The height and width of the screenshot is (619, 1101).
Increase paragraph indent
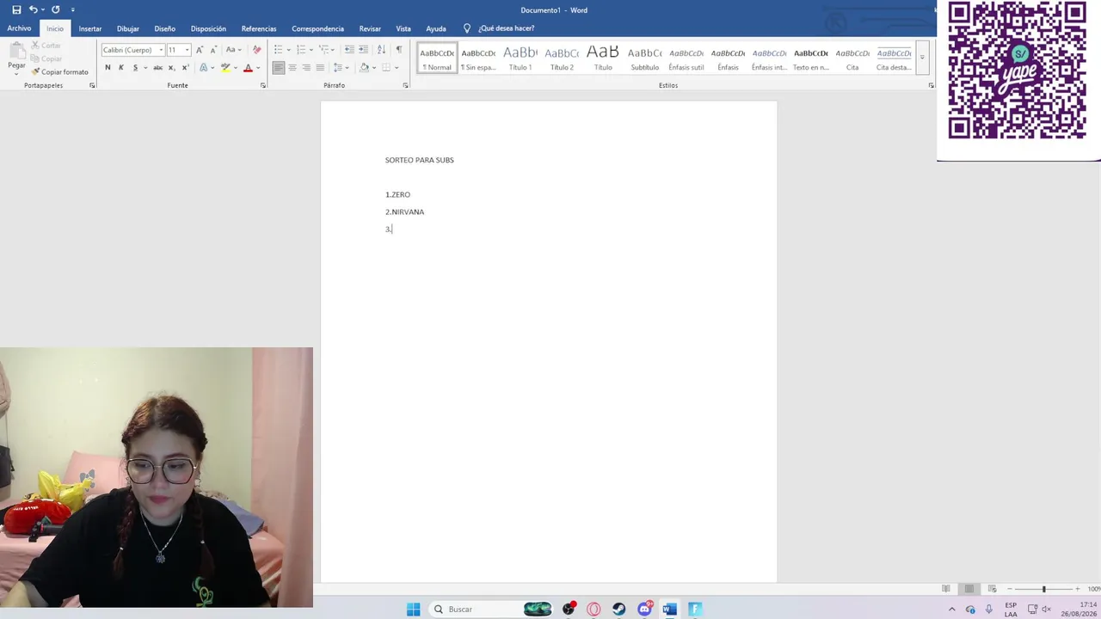tap(363, 50)
